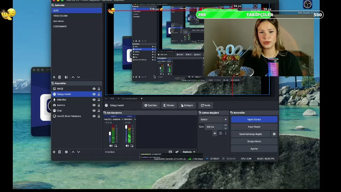Open Özellikler for selected source
The height and width of the screenshot is (192, 341).
pos(151,105)
